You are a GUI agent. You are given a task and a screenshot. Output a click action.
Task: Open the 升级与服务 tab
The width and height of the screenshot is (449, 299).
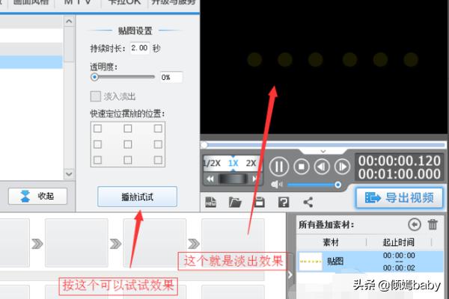pyautogui.click(x=174, y=3)
